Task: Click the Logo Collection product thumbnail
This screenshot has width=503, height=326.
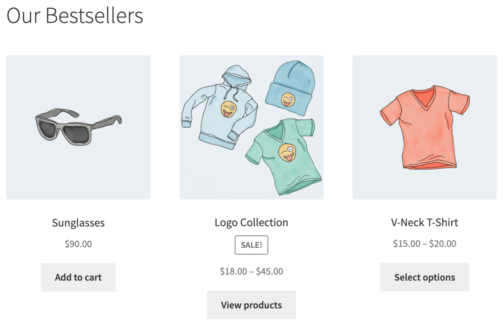Action: [x=251, y=127]
